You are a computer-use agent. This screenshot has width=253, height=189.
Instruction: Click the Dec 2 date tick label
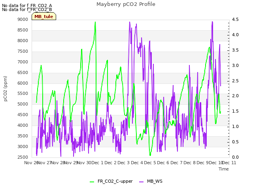tap(111, 163)
